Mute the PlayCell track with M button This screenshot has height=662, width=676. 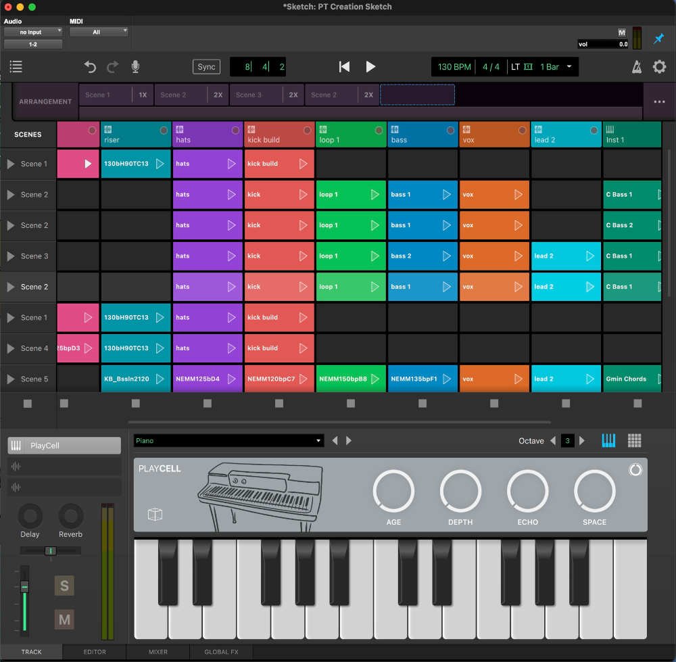pos(64,619)
